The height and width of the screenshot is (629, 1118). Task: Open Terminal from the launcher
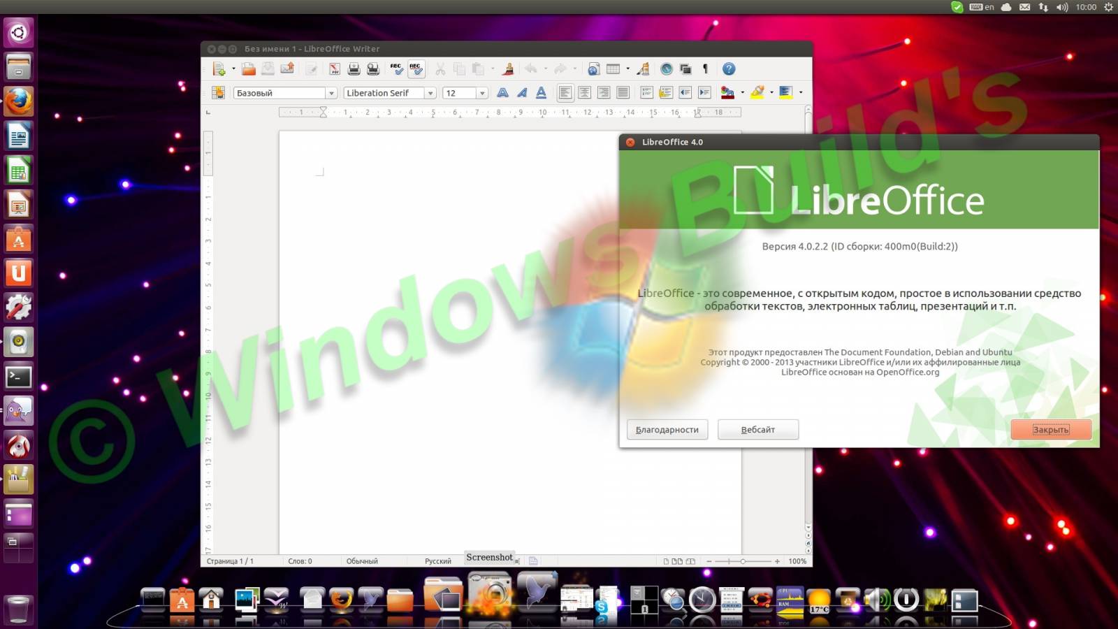(19, 377)
